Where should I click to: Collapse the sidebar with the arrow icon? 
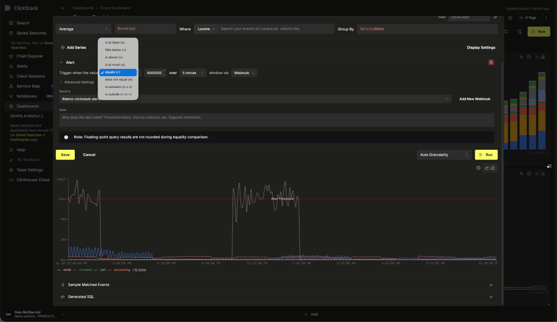[x=63, y=8]
